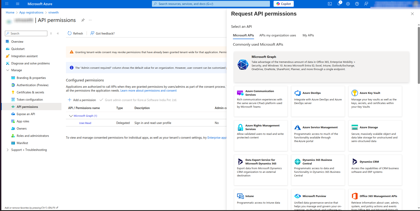Open the notifications bell icon

pos(339,4)
